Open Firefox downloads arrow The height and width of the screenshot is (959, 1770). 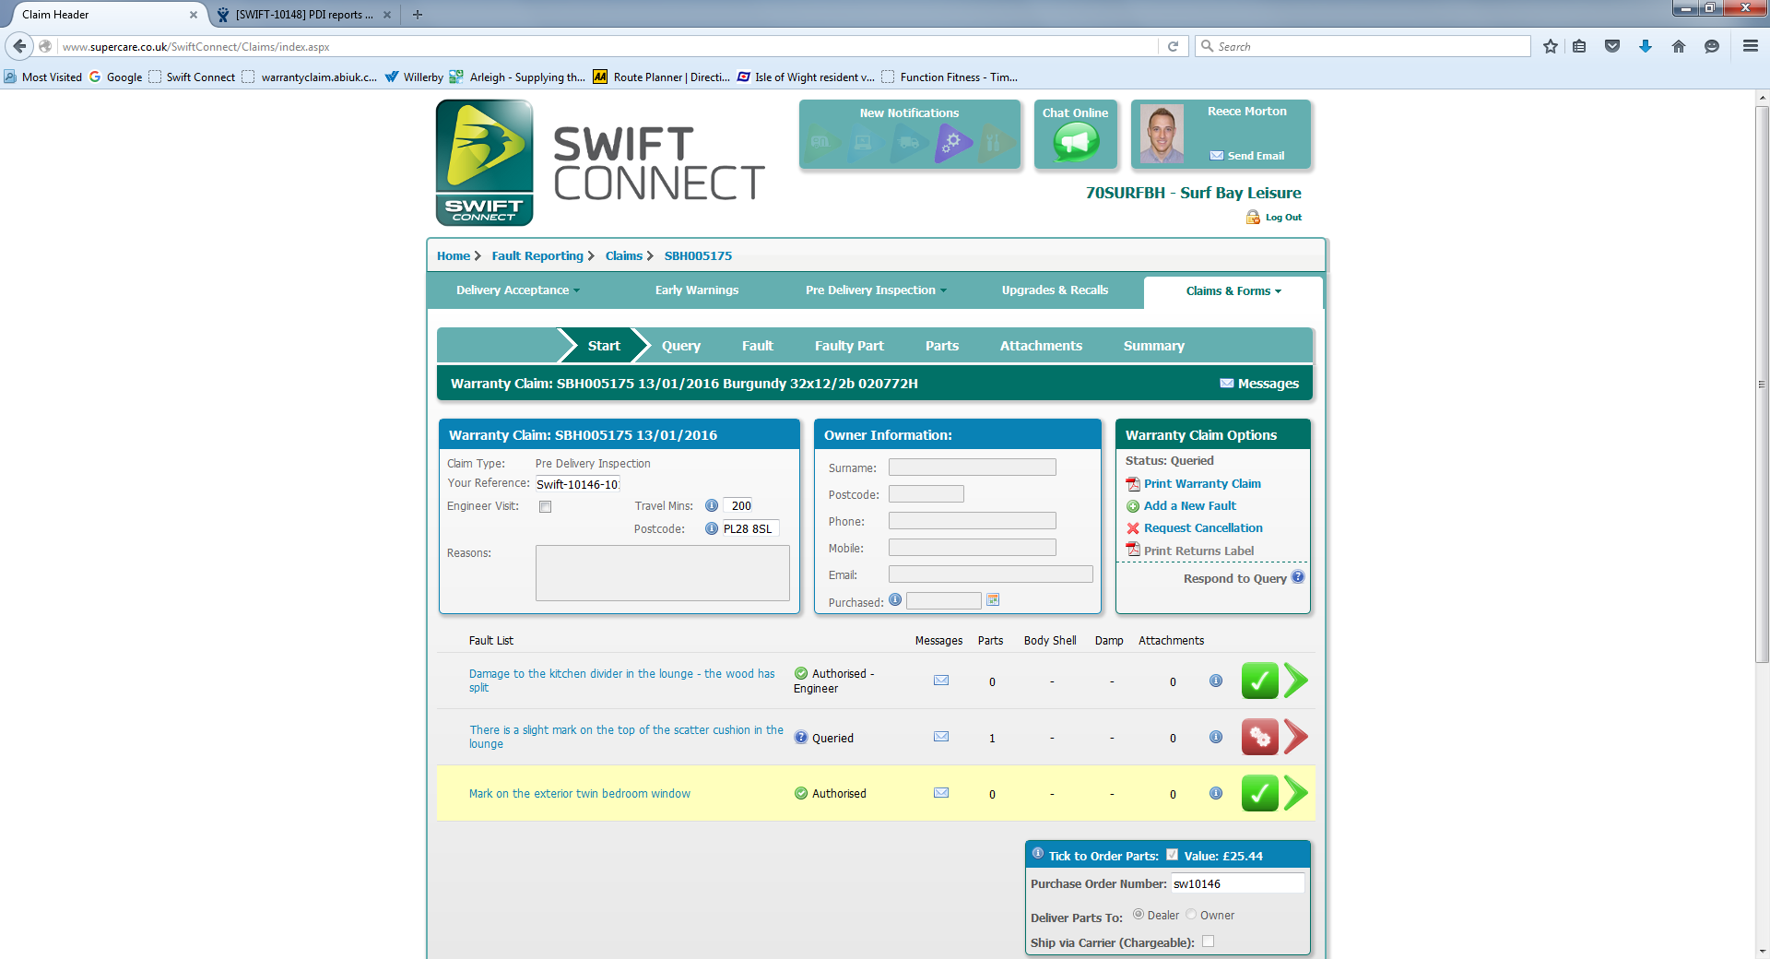[x=1646, y=46]
